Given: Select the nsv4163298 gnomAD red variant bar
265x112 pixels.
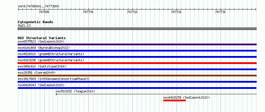Looking at the screenshot, I should pos(137,63).
